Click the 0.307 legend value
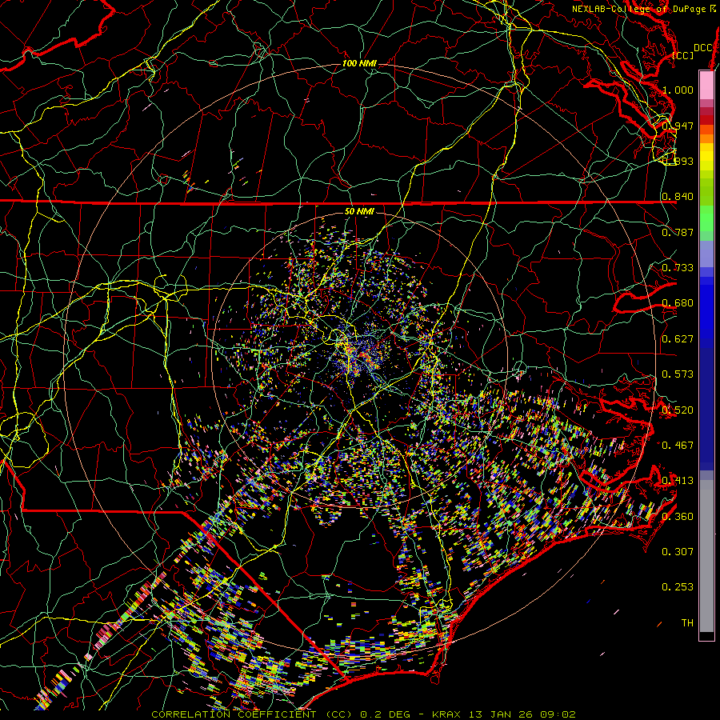 (x=678, y=551)
